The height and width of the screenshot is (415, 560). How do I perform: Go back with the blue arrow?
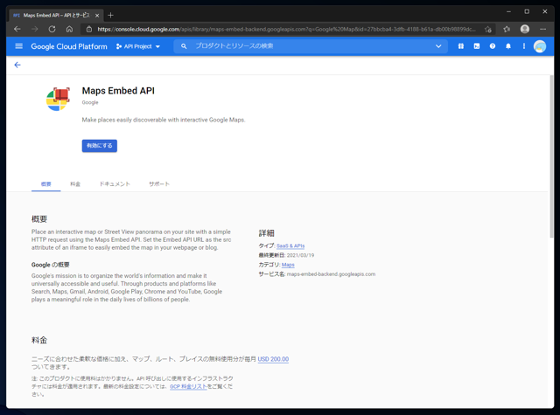click(17, 65)
